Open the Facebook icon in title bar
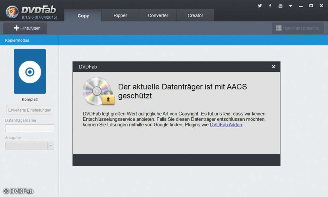 click(x=270, y=6)
